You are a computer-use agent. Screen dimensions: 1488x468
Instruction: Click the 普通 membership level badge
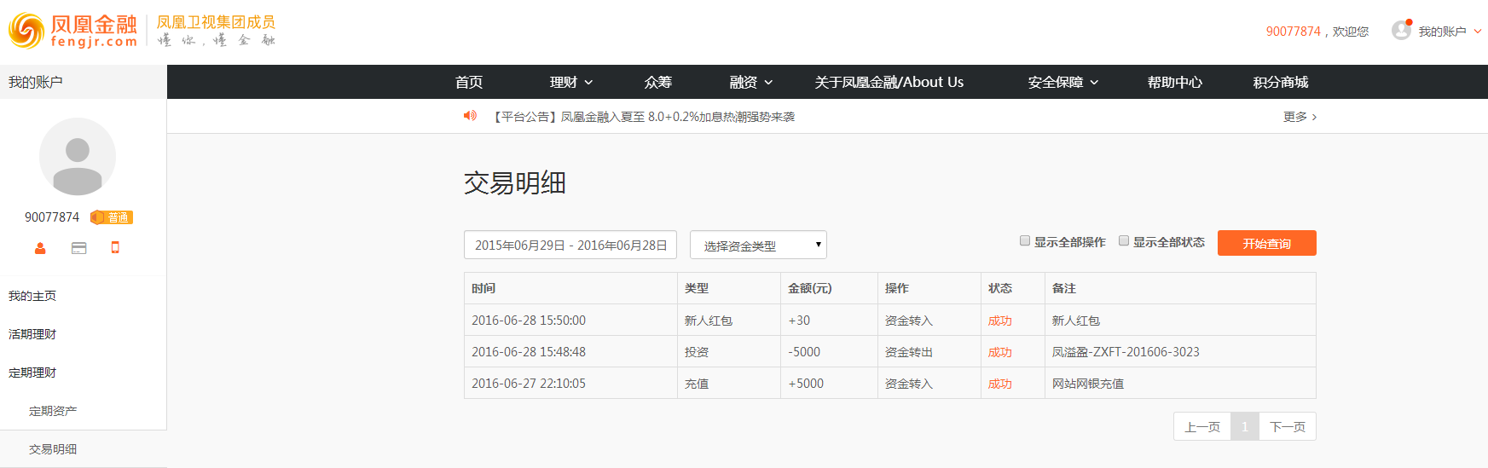coord(112,217)
